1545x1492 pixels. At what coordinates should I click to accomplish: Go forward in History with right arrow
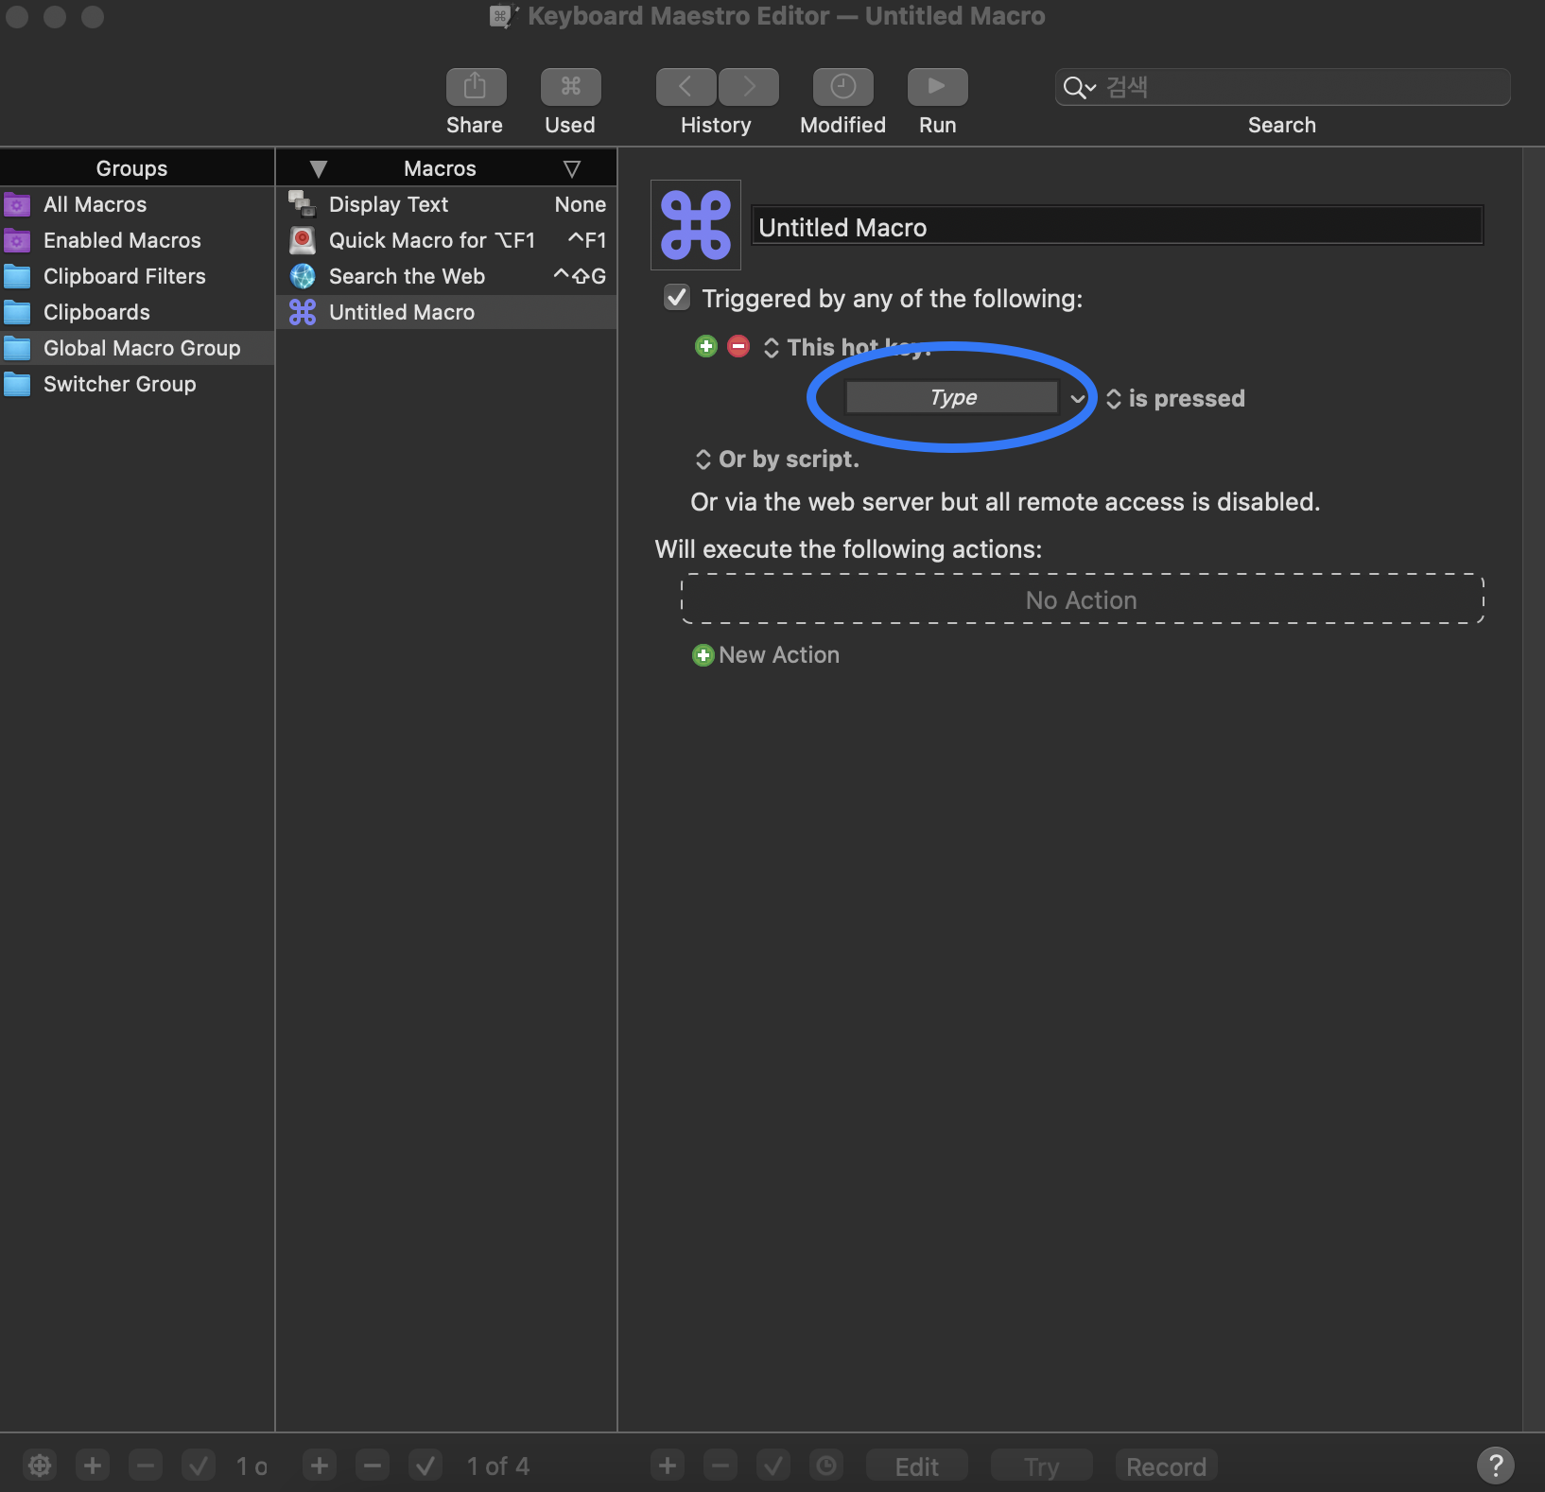(x=749, y=87)
